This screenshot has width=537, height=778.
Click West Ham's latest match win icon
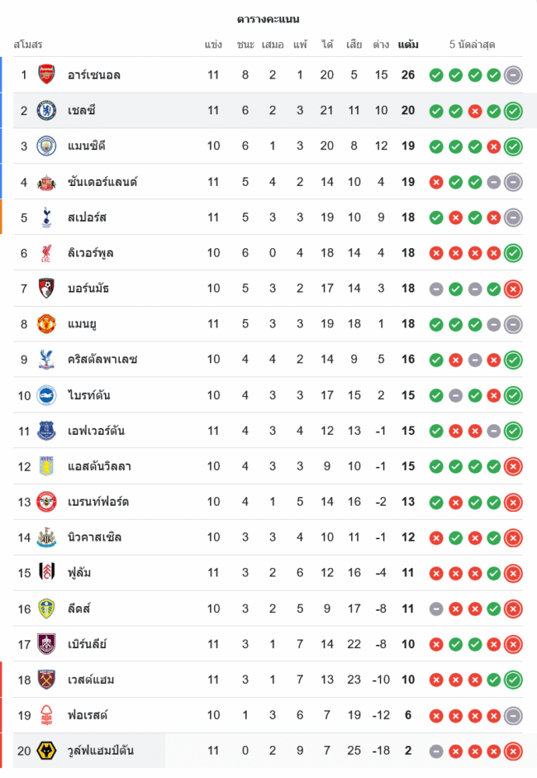(513, 680)
